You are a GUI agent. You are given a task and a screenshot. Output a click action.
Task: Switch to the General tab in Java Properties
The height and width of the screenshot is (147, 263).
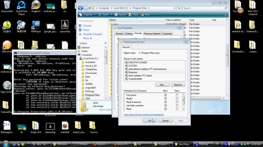pyautogui.click(x=119, y=34)
